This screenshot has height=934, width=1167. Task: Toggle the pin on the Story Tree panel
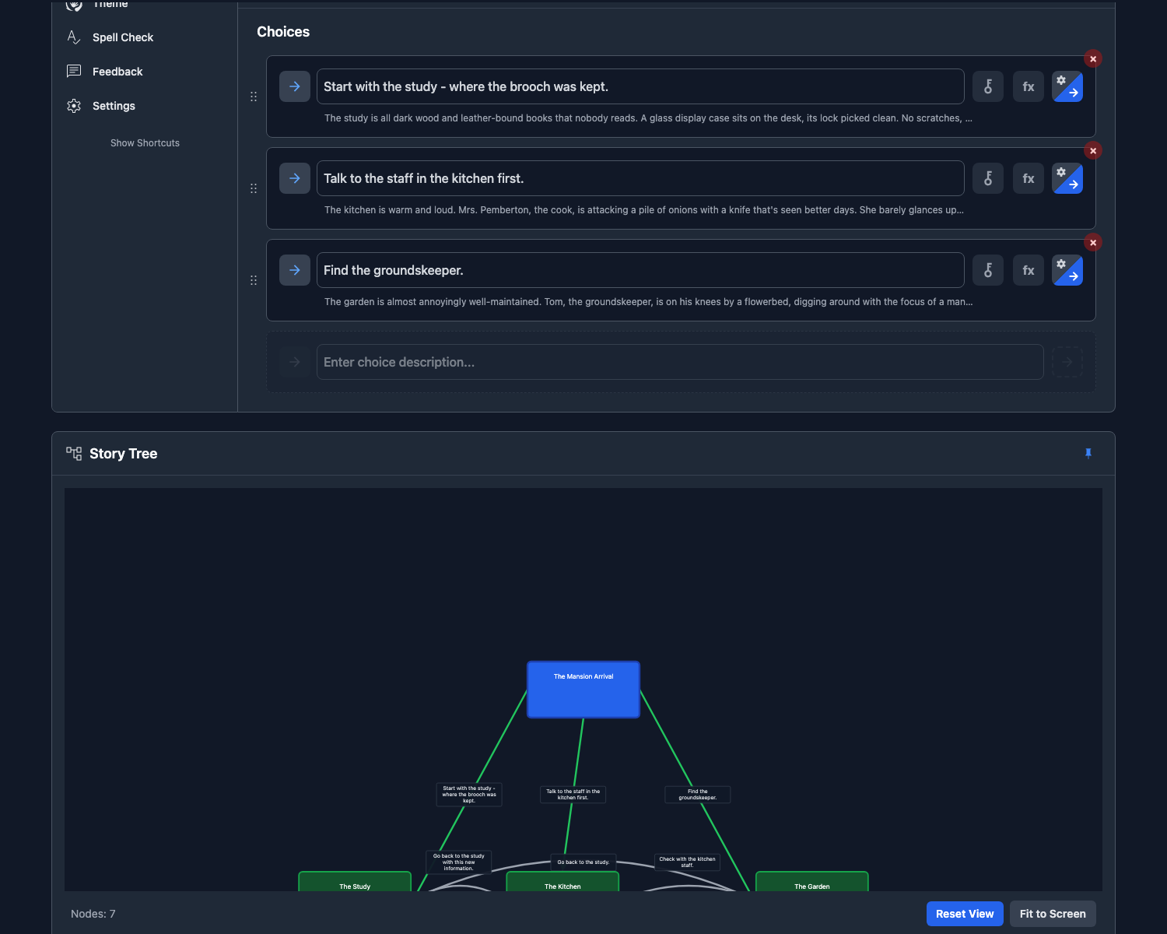pos(1088,453)
